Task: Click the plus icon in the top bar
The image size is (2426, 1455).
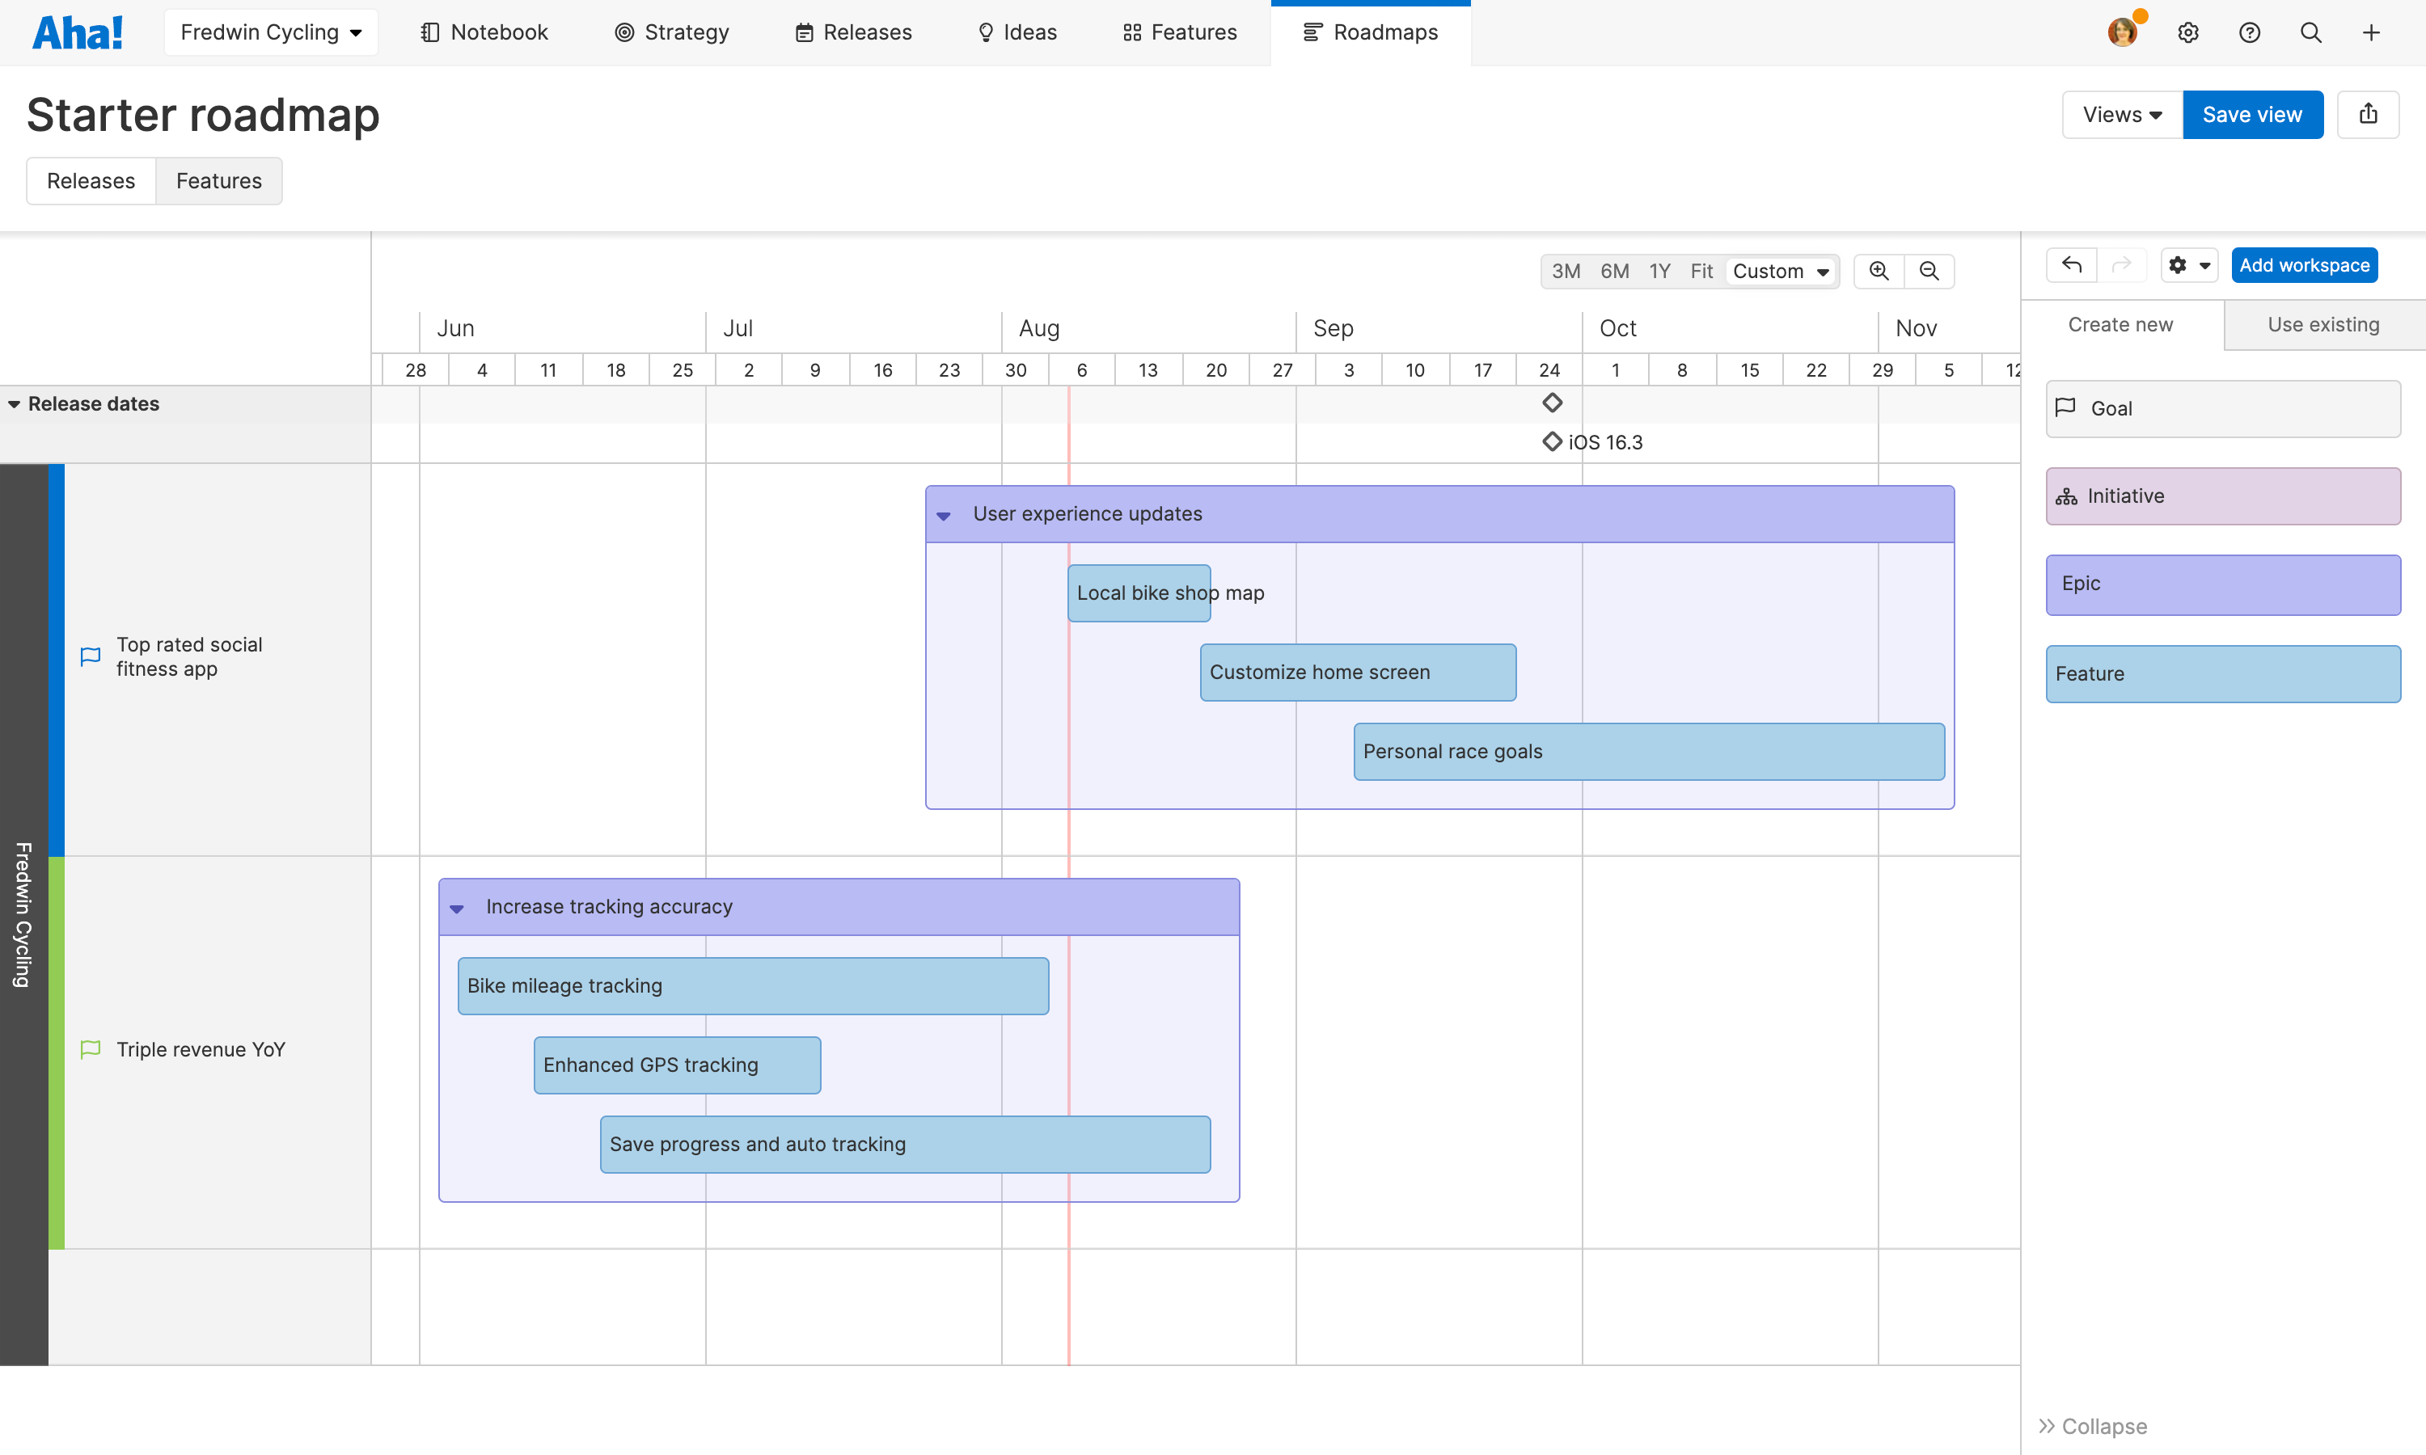Action: [2371, 32]
